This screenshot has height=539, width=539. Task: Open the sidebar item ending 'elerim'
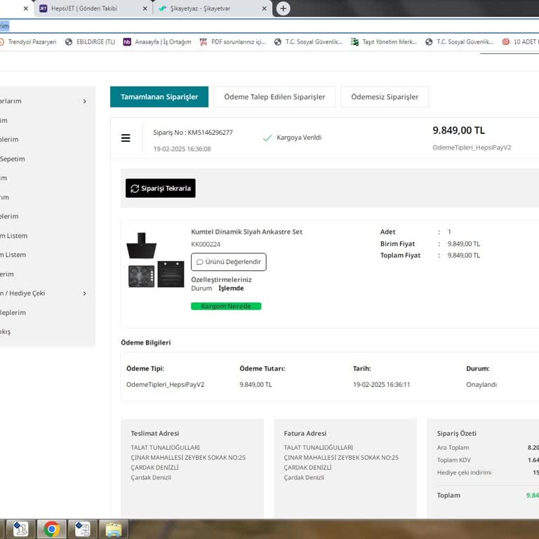pos(9,216)
